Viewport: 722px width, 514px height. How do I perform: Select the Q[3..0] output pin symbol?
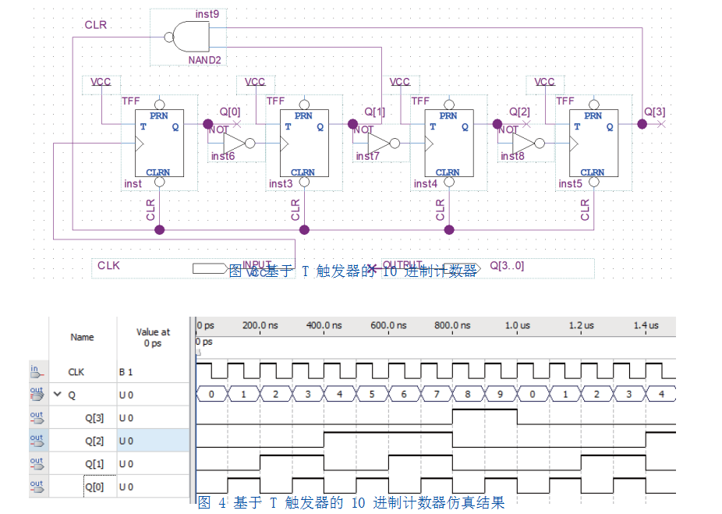(x=462, y=268)
